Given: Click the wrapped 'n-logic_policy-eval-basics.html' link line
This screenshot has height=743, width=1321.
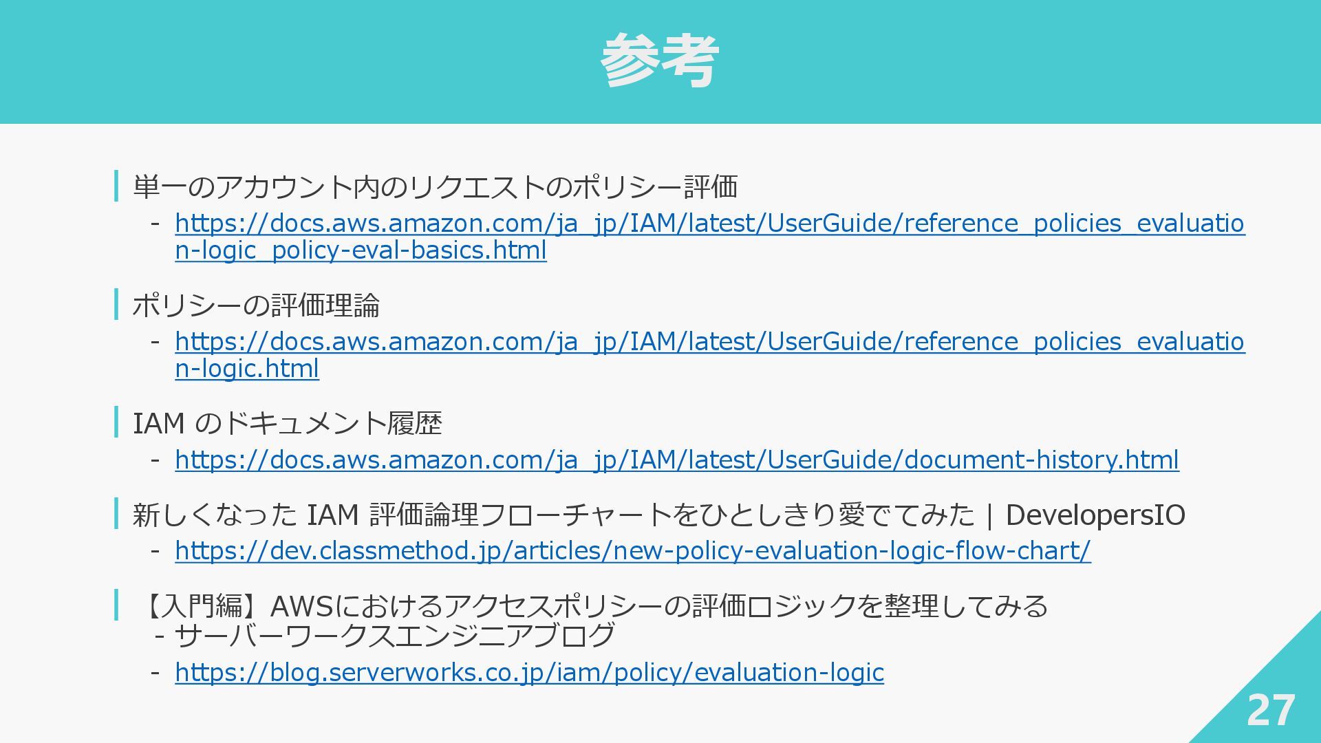Looking at the screenshot, I should click(x=361, y=250).
